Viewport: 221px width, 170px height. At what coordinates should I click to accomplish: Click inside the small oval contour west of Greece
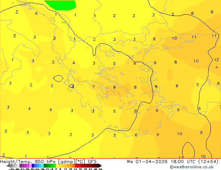pos(58,78)
